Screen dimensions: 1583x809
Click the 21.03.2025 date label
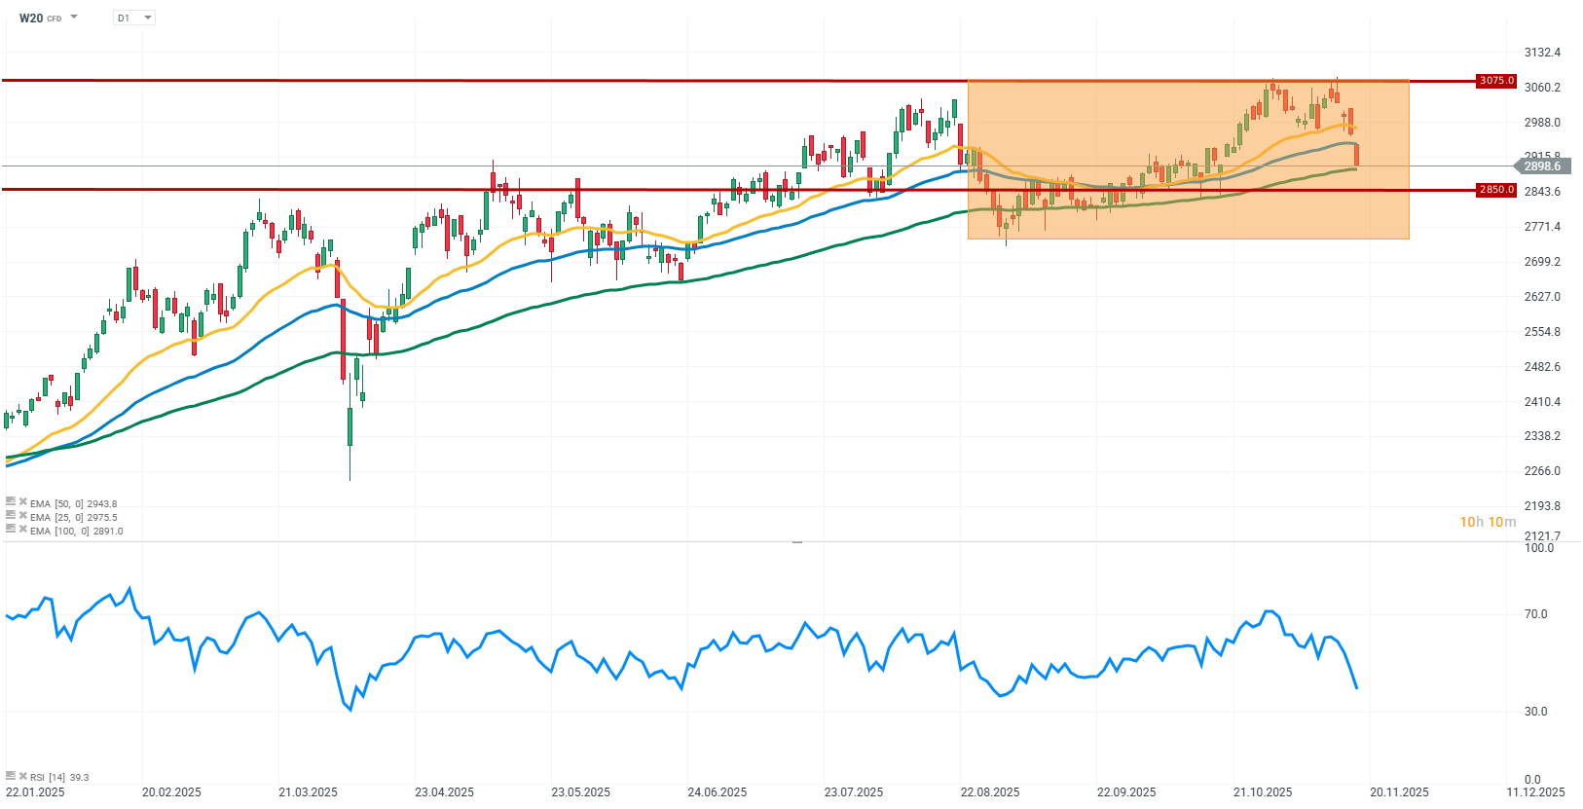point(308,791)
